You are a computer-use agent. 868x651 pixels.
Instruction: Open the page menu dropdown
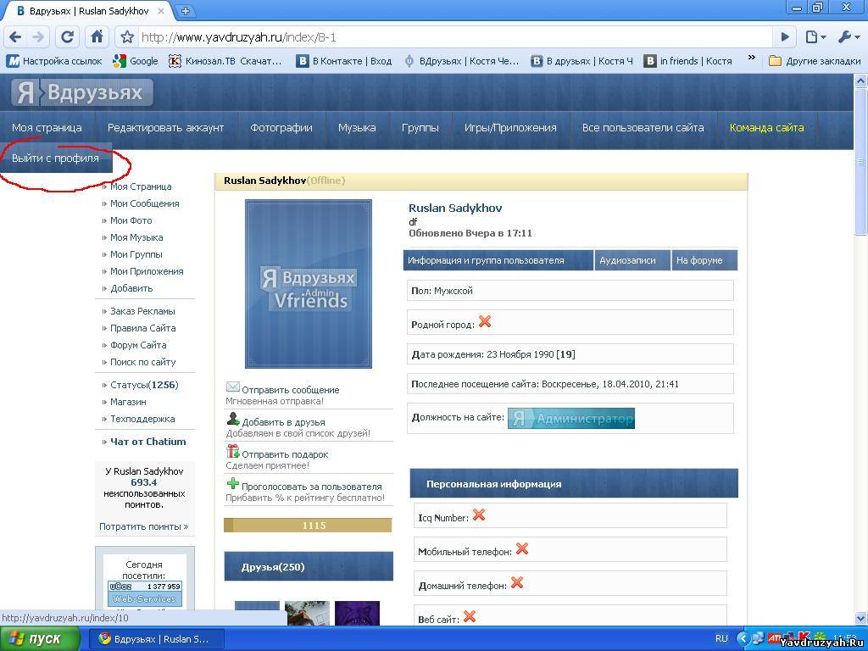pyautogui.click(x=815, y=36)
